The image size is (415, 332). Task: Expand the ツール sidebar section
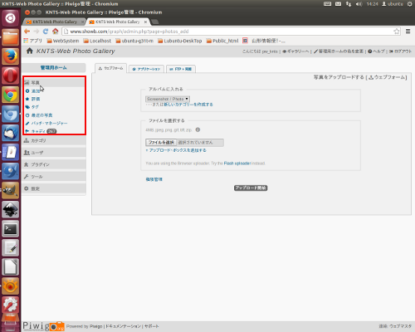(54, 177)
